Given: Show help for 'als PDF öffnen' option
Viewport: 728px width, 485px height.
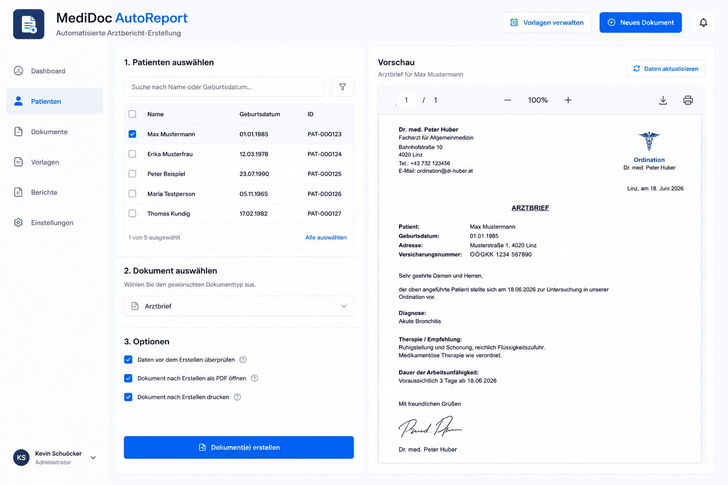Looking at the screenshot, I should pos(255,378).
